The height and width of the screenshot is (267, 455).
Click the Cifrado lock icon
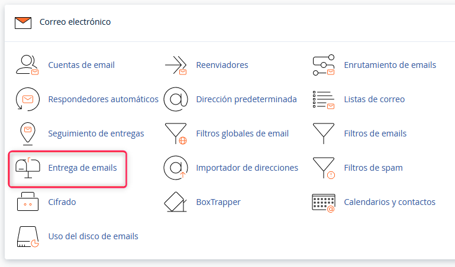click(x=28, y=202)
